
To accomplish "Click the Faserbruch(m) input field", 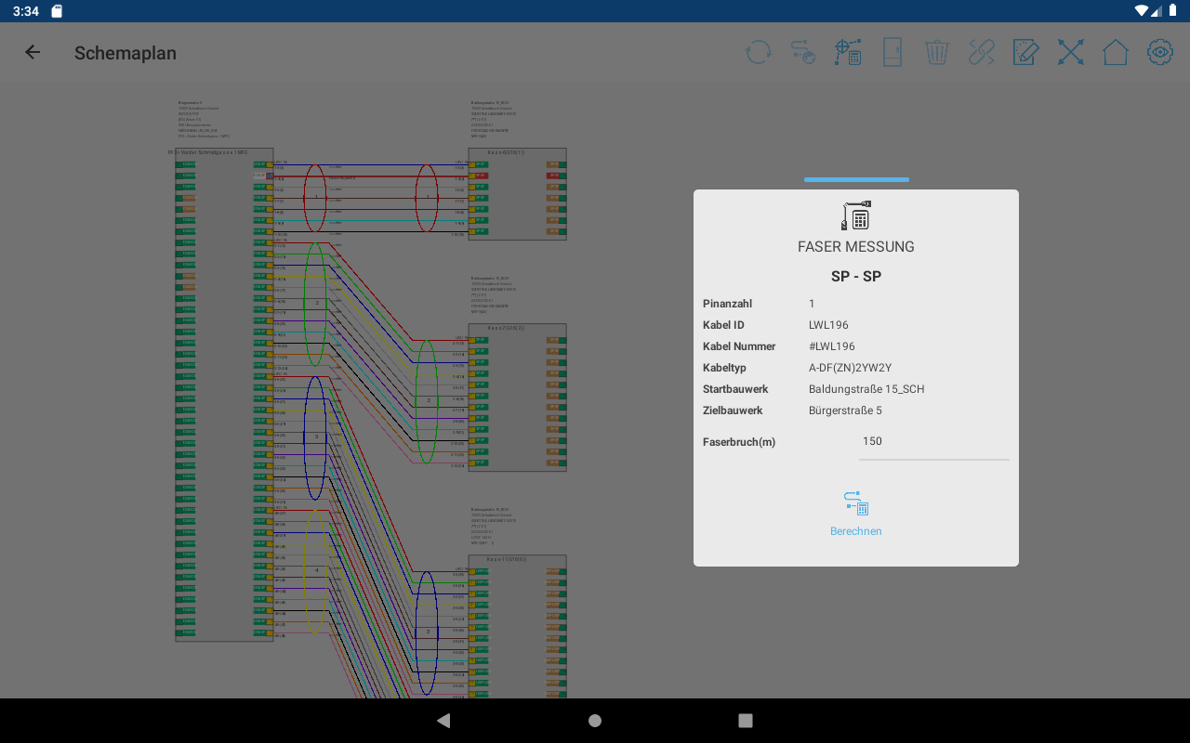I will click(x=933, y=441).
